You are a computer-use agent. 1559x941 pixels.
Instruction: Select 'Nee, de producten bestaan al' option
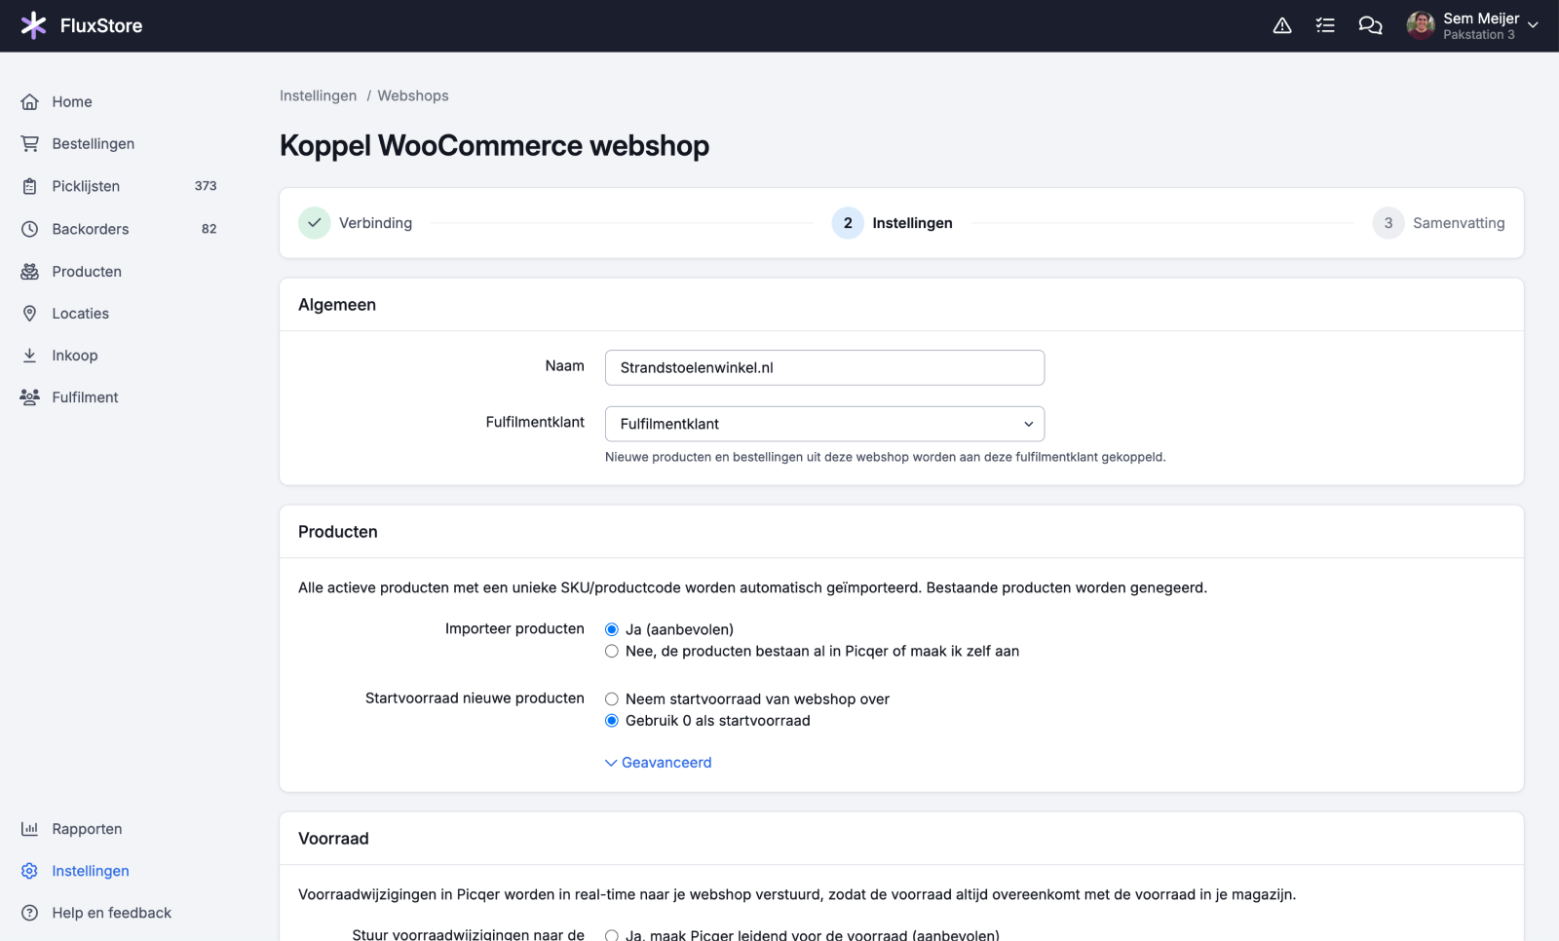click(612, 652)
